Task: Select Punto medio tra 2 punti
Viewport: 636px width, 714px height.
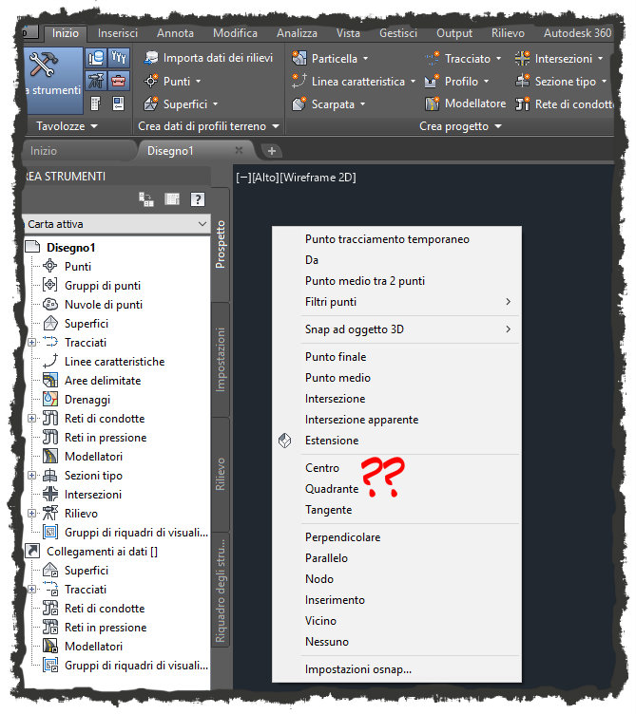Action: click(x=396, y=281)
